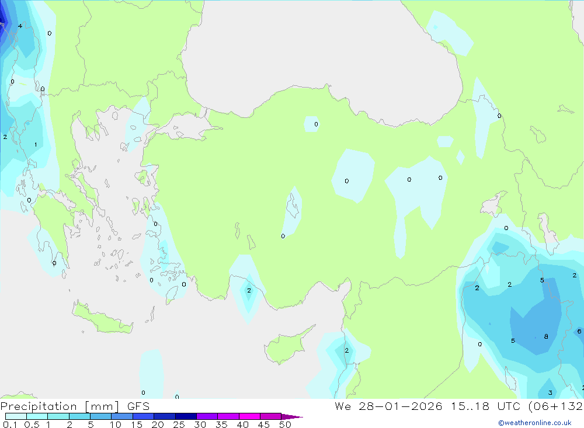Click the "6" precipitation value on the map
This screenshot has width=584, height=428.
point(579,331)
